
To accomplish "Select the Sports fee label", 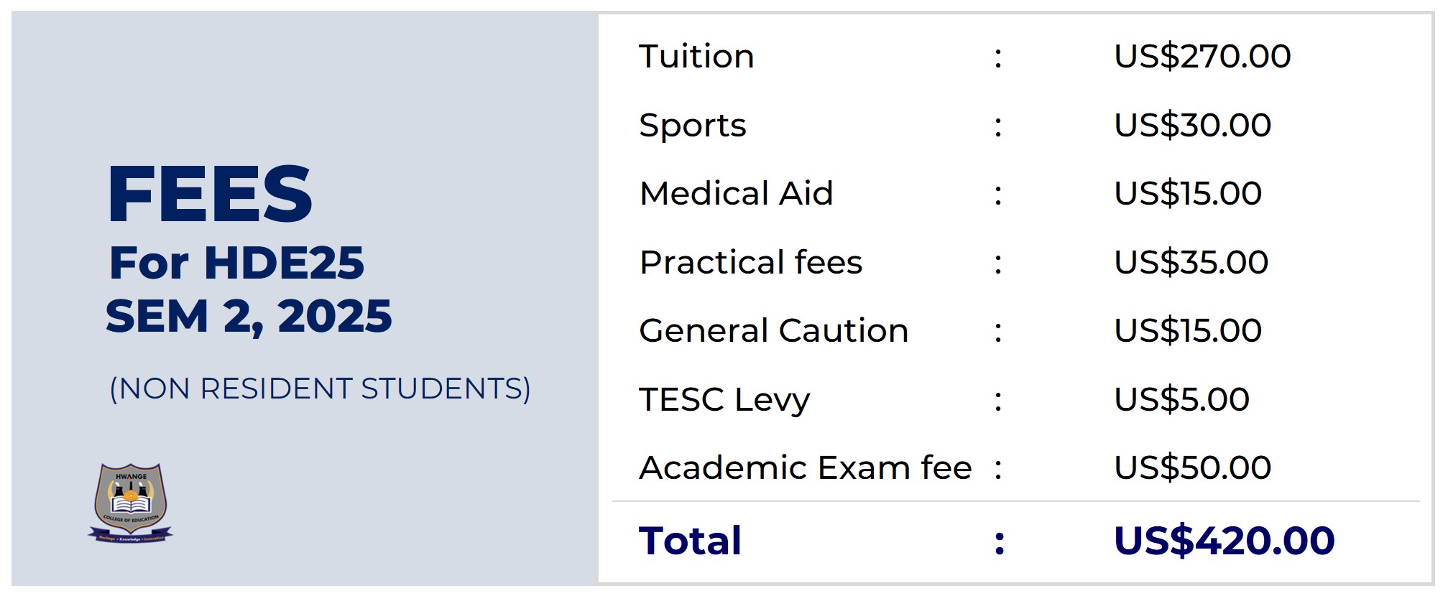I will point(692,126).
